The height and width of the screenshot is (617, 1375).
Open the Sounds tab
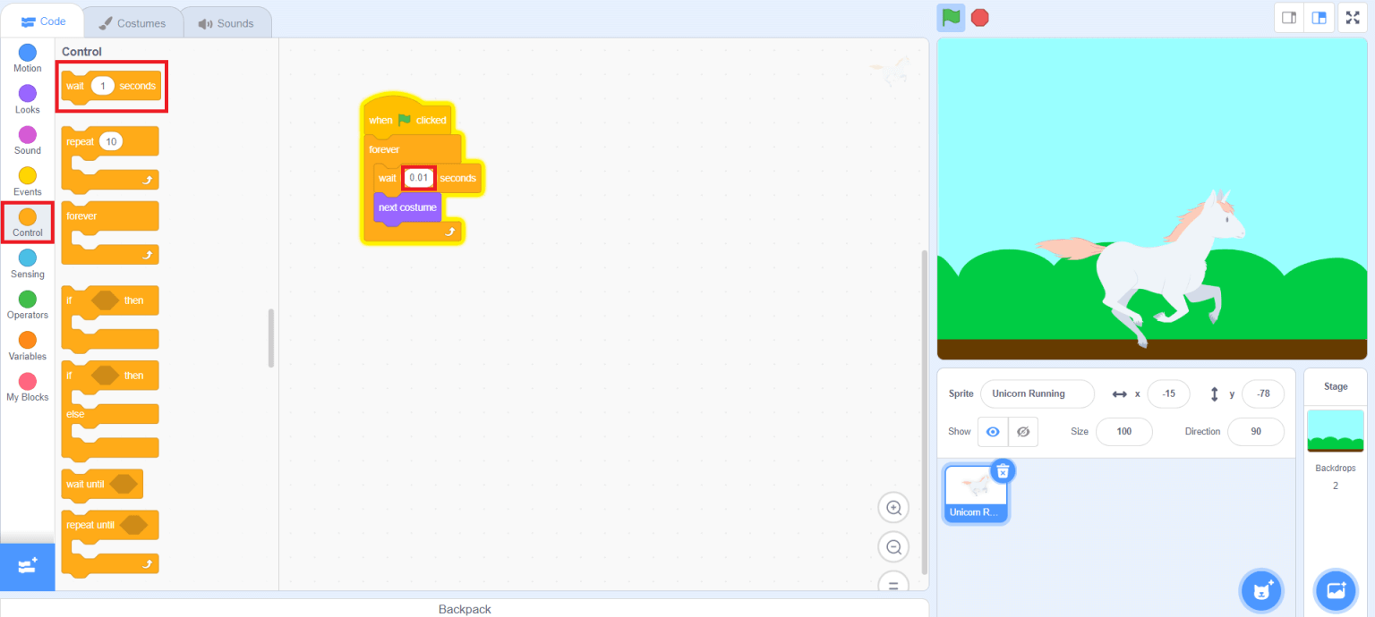tap(226, 21)
